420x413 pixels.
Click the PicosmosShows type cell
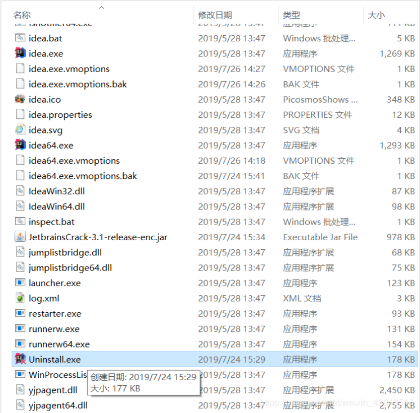pyautogui.click(x=320, y=99)
